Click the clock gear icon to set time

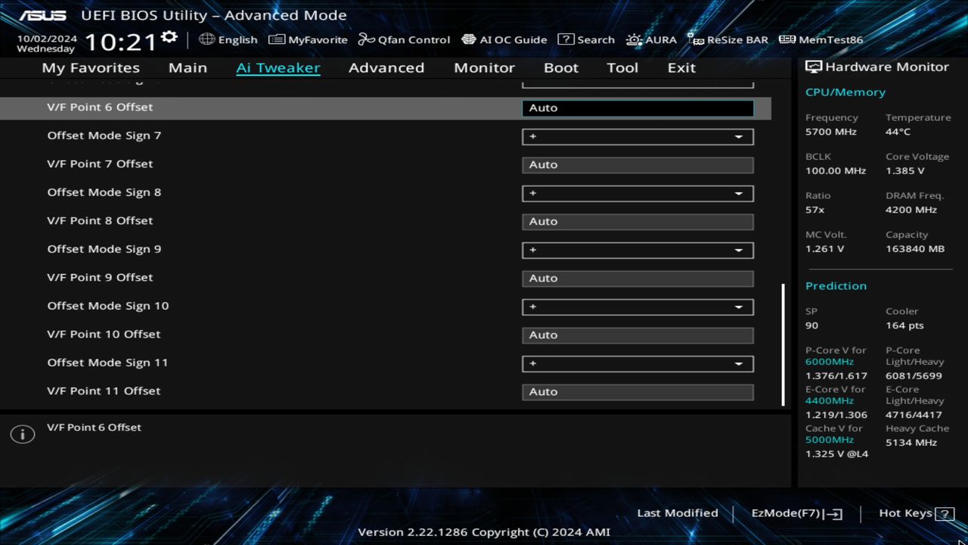tap(169, 36)
